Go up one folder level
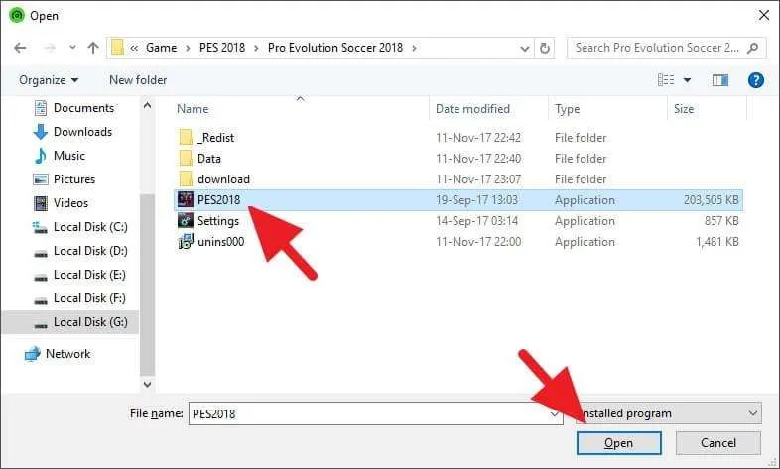This screenshot has width=780, height=469. [x=93, y=48]
